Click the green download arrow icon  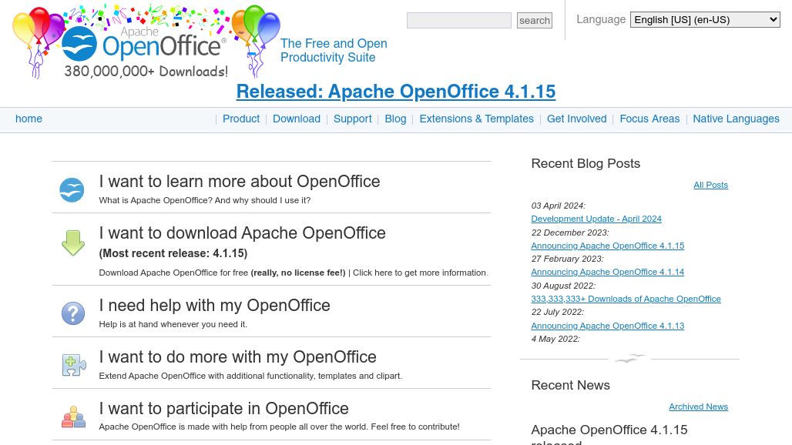pos(73,243)
